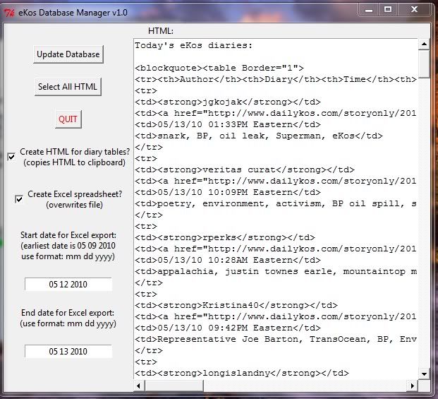The height and width of the screenshot is (399, 438).
Task: Click the line "05/13/10 01:33PM Eastern"
Action: [228, 124]
